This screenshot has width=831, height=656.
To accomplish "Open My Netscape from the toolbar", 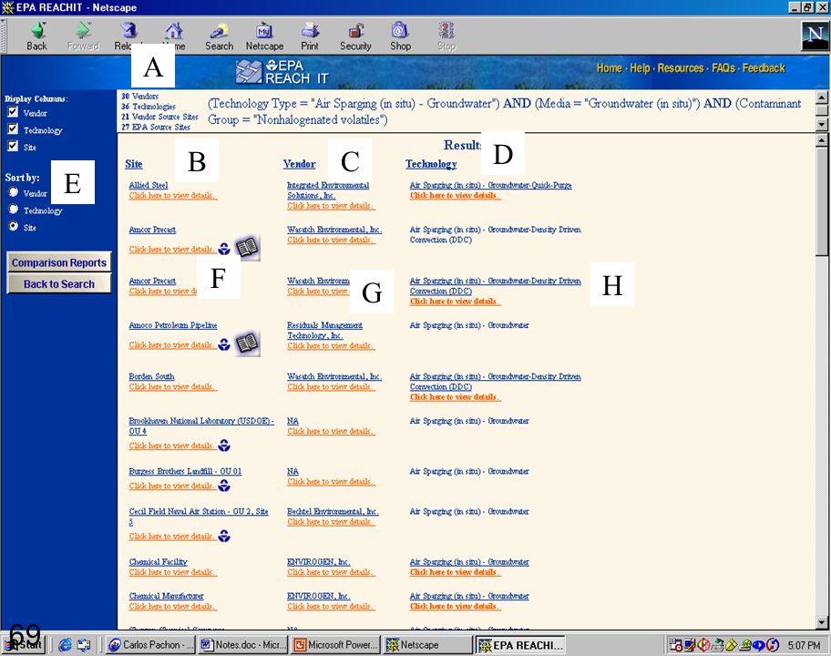I will tap(264, 31).
